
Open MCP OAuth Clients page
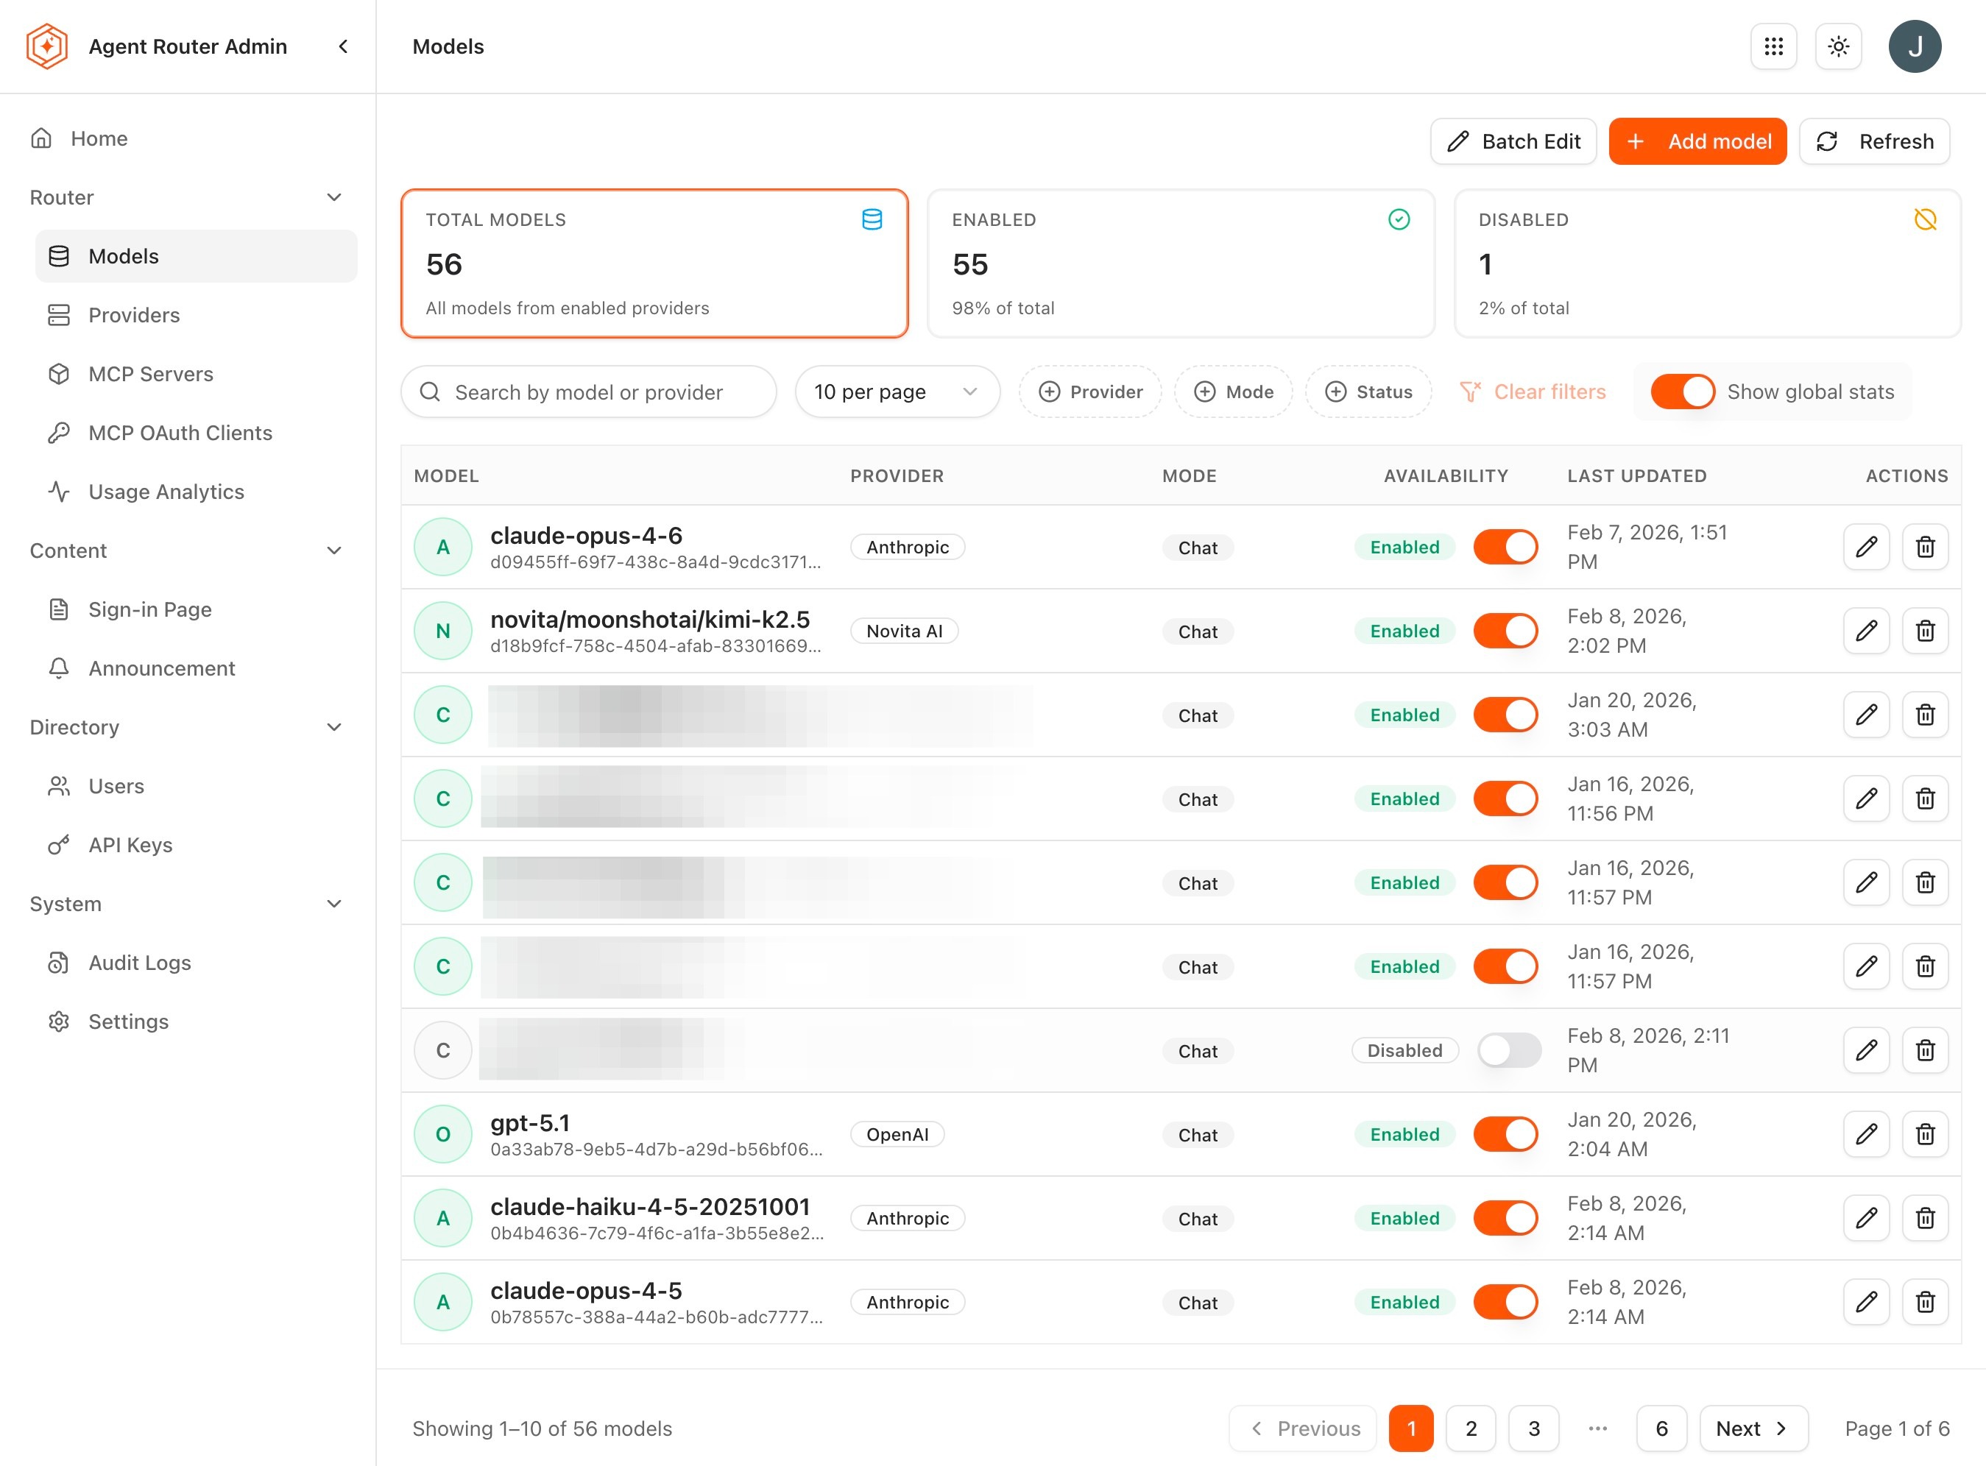tap(196, 432)
